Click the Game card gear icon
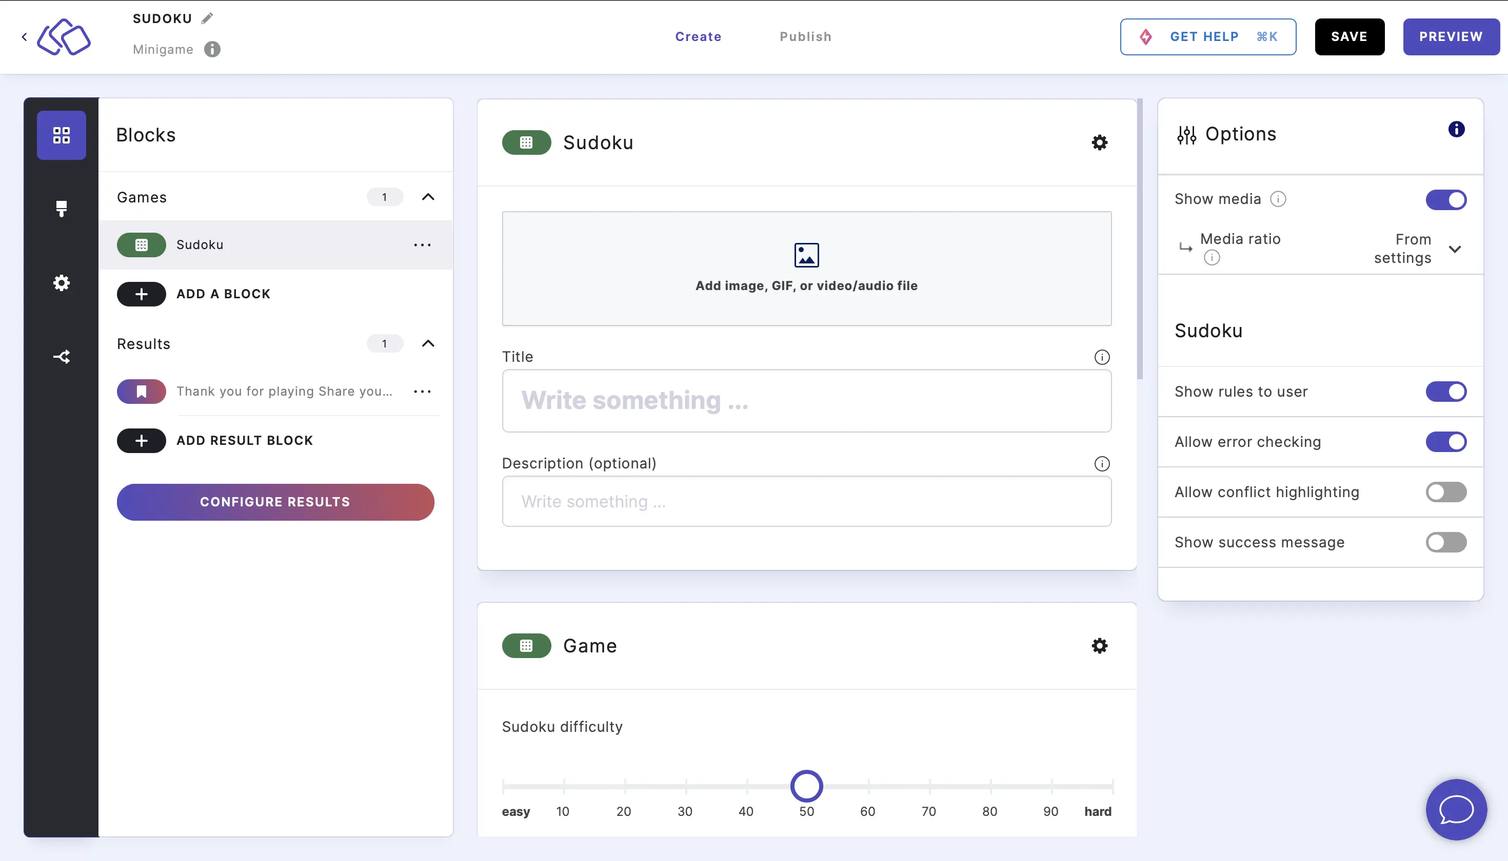 click(1099, 645)
